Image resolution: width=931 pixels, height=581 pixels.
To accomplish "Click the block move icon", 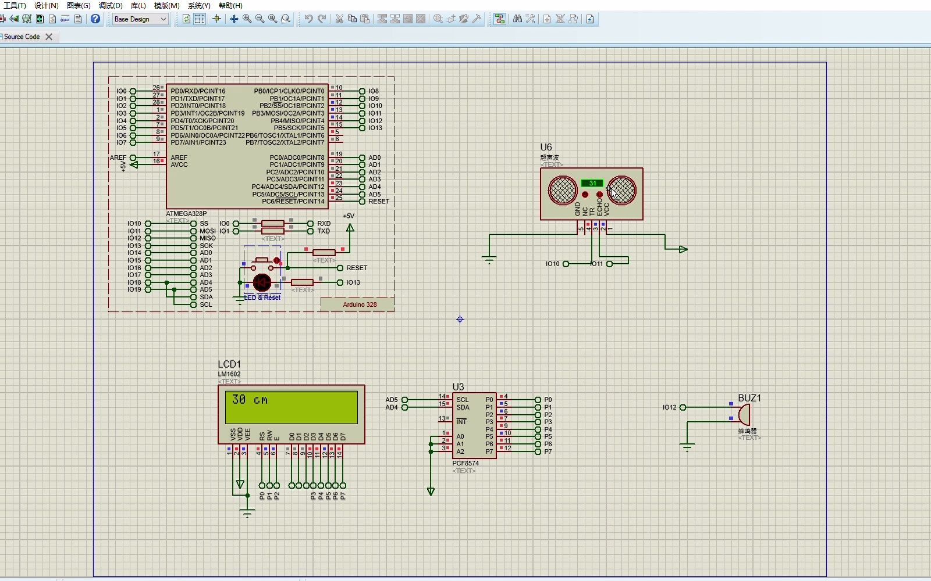I will point(395,19).
